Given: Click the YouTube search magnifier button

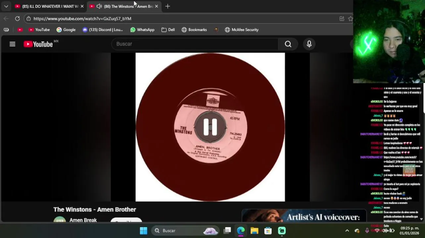Looking at the screenshot, I should (288, 44).
